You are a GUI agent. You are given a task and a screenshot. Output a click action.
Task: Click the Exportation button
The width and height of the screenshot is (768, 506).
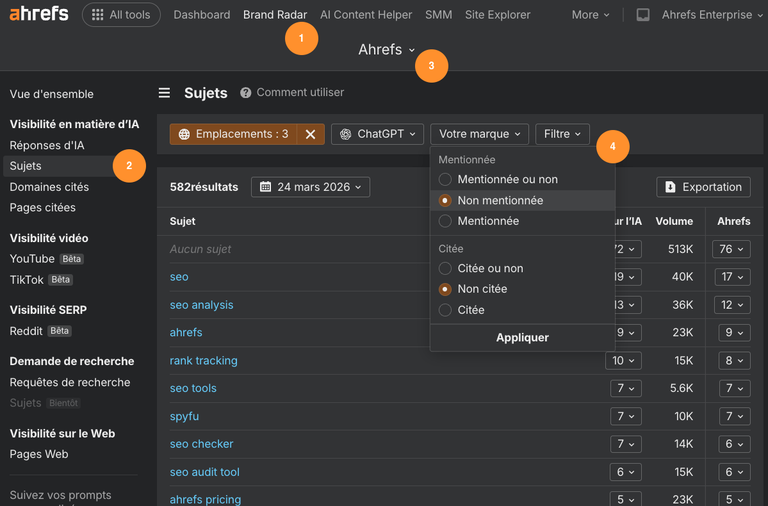coord(703,187)
